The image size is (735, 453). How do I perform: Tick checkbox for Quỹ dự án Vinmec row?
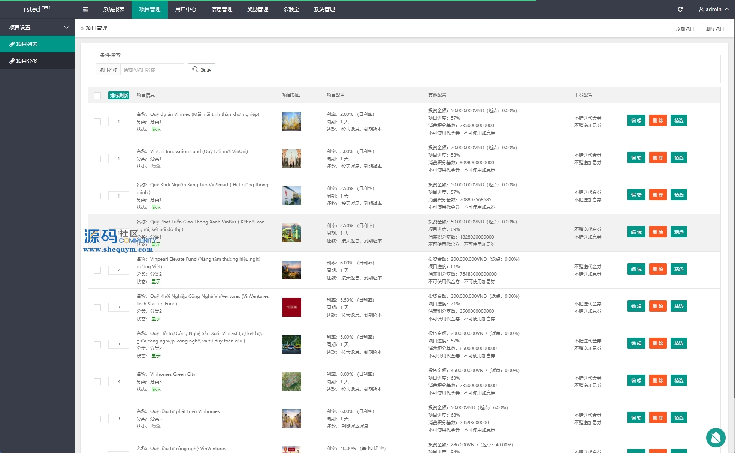(97, 121)
